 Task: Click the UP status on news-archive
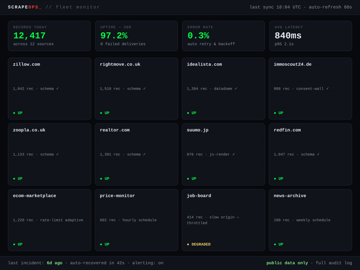(279, 244)
